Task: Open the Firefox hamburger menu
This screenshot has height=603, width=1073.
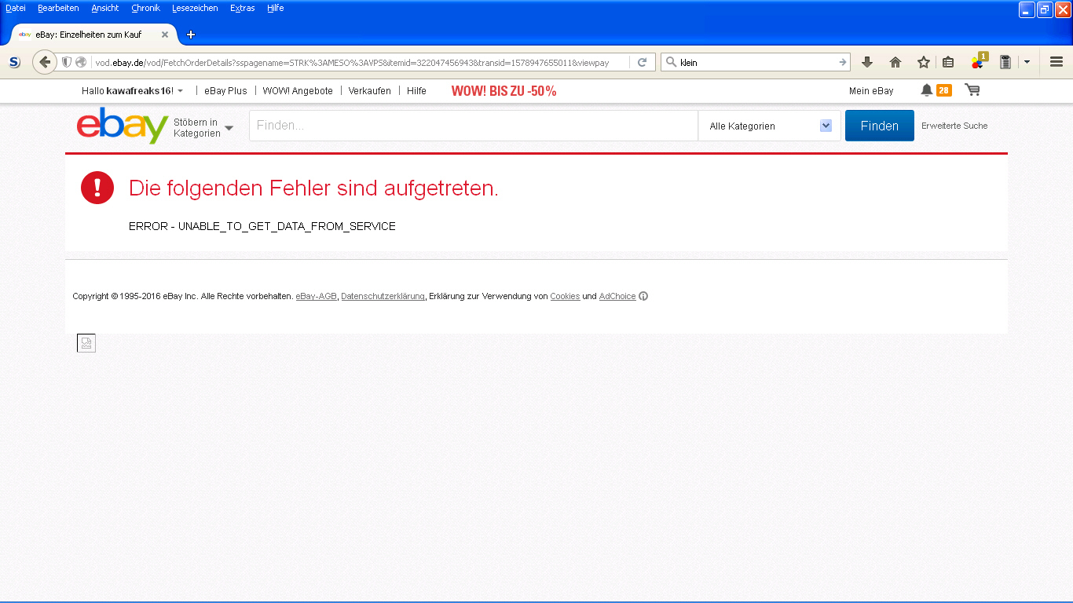Action: (1057, 62)
